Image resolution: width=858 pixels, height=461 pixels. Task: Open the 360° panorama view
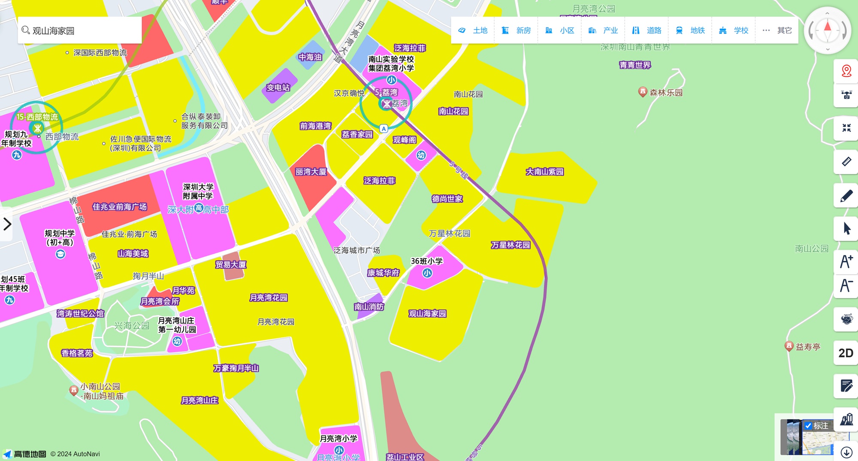tap(846, 319)
